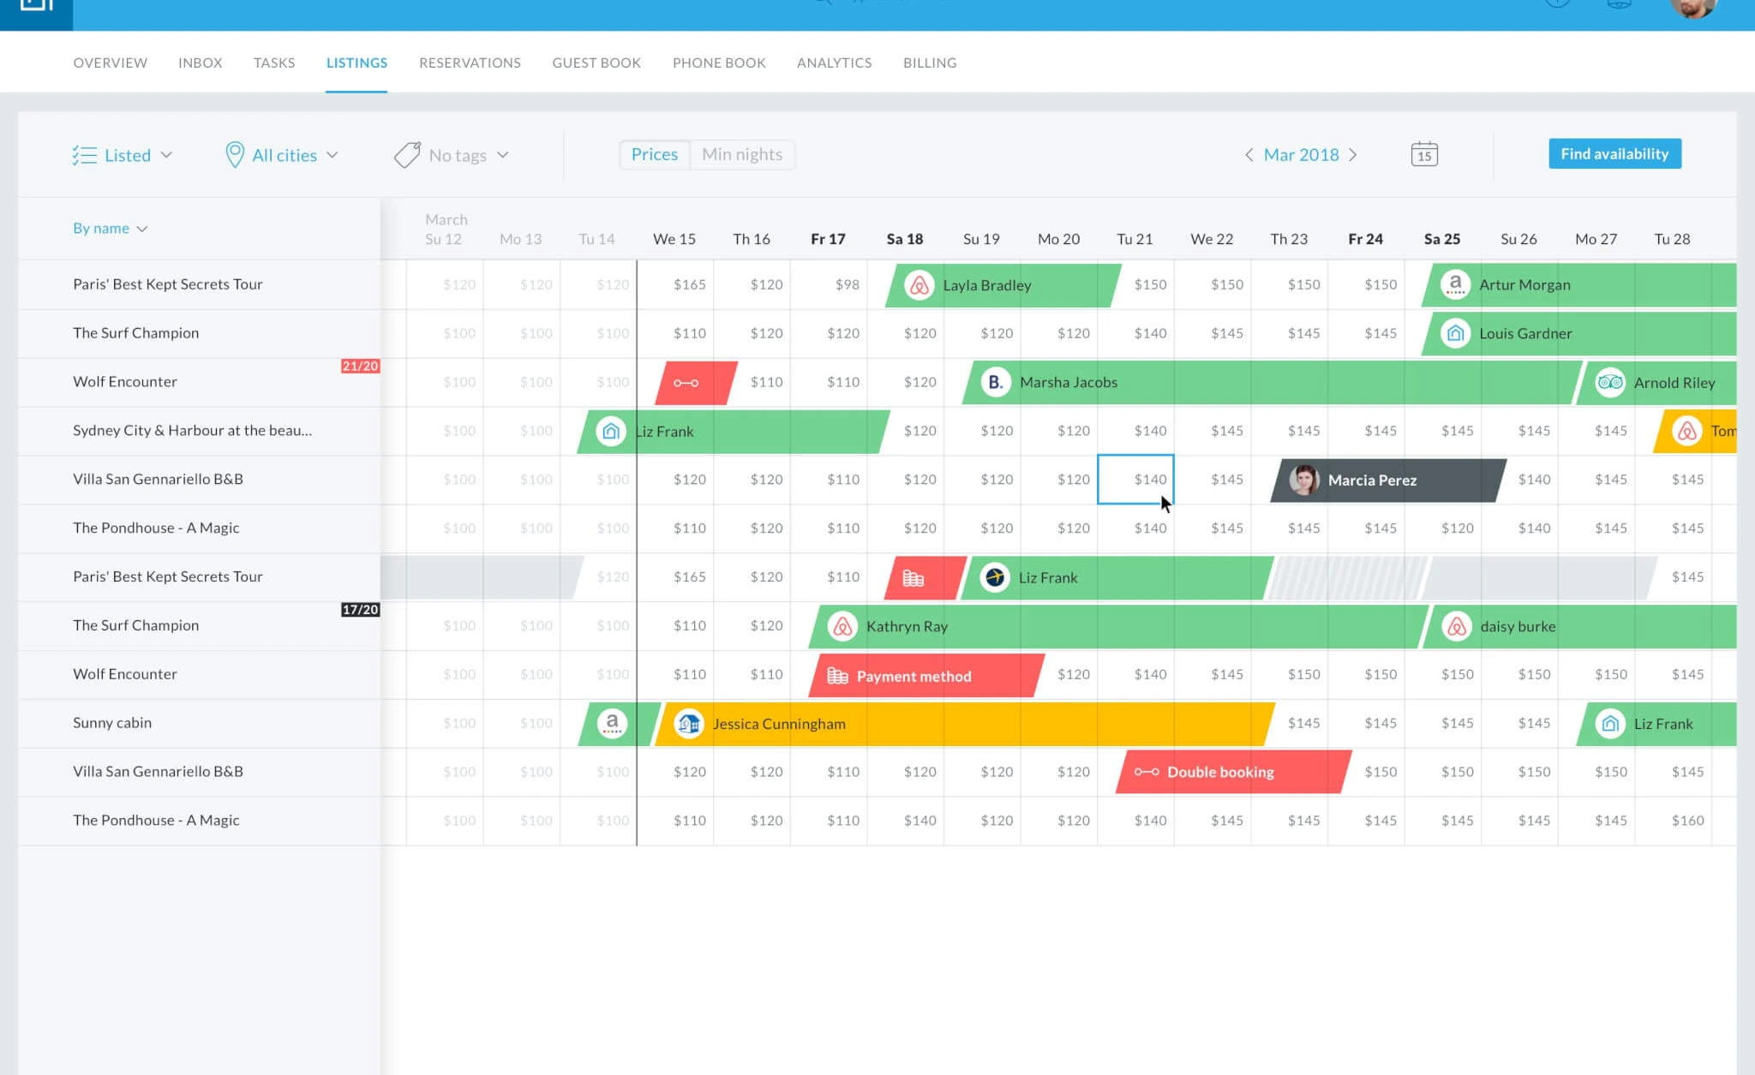
Task: Open the Analytics tab
Action: coord(834,62)
